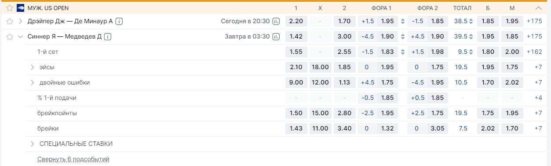
Task: Pick 3.00 odds on Медведев win
Action: click(x=344, y=37)
